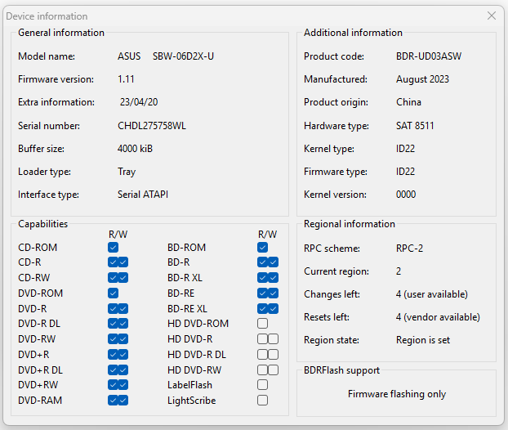The image size is (508, 430).
Task: Click the Capabilities group label
Action: [42, 224]
